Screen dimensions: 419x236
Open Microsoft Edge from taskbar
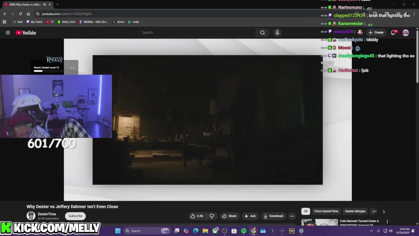pos(196,231)
